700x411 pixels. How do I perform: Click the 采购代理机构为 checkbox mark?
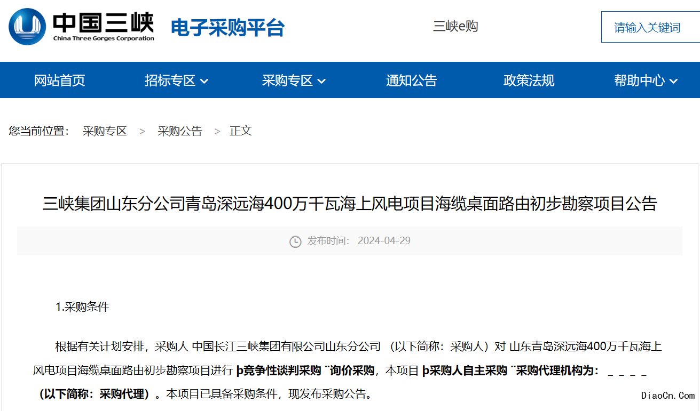(x=513, y=368)
